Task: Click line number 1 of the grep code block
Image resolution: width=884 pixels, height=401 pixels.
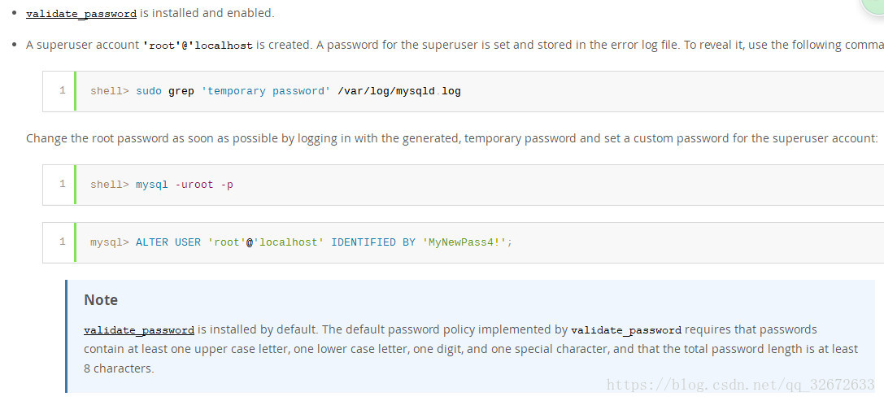Action: click(62, 90)
